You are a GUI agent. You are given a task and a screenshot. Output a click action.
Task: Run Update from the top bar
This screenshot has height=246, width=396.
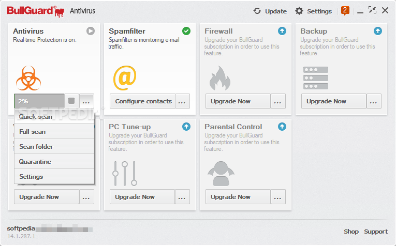pos(270,11)
